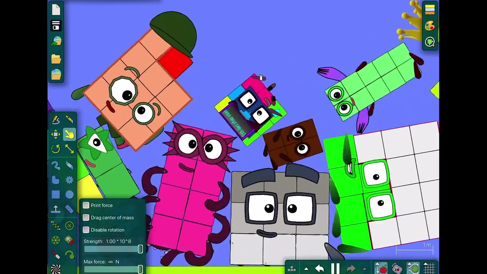Click the Max force value ∞ N
Screen dimensions: 487x274
114,262
